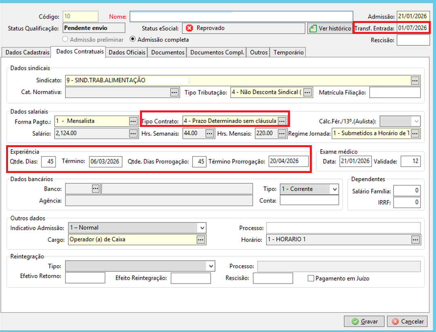436x332 pixels.
Task: Click the Término Prorrogação date field
Action: pyautogui.click(x=289, y=161)
